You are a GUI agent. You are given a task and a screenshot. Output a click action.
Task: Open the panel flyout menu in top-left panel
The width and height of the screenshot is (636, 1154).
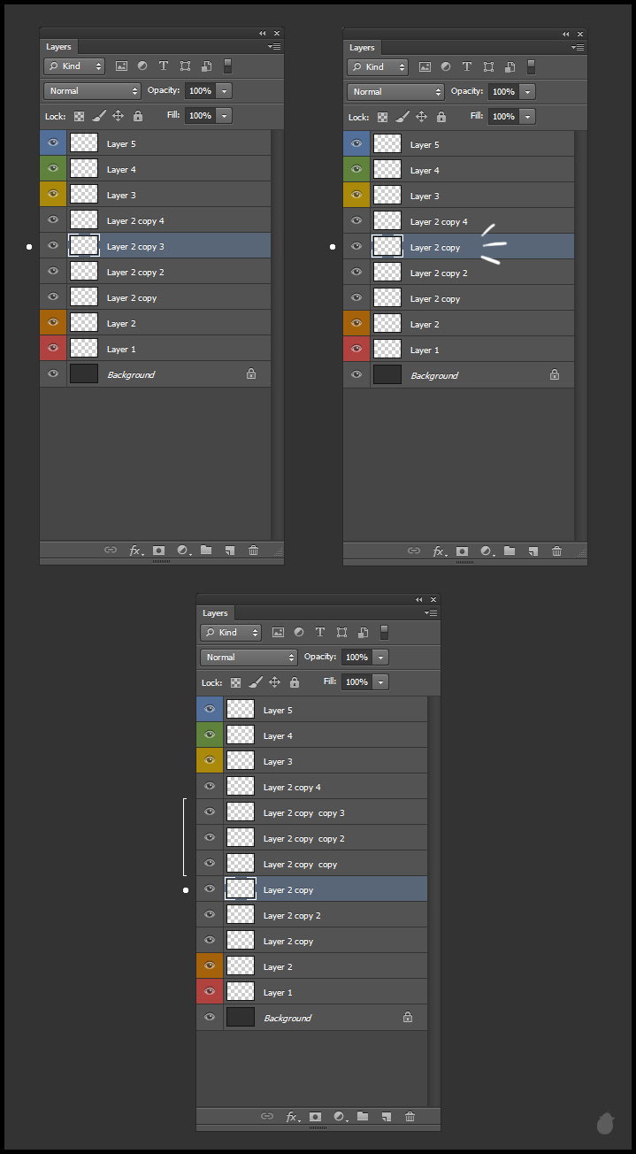pos(274,46)
